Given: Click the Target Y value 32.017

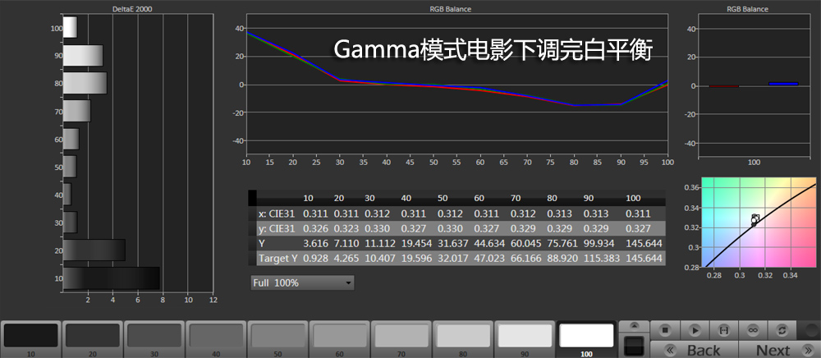Looking at the screenshot, I should (x=453, y=258).
